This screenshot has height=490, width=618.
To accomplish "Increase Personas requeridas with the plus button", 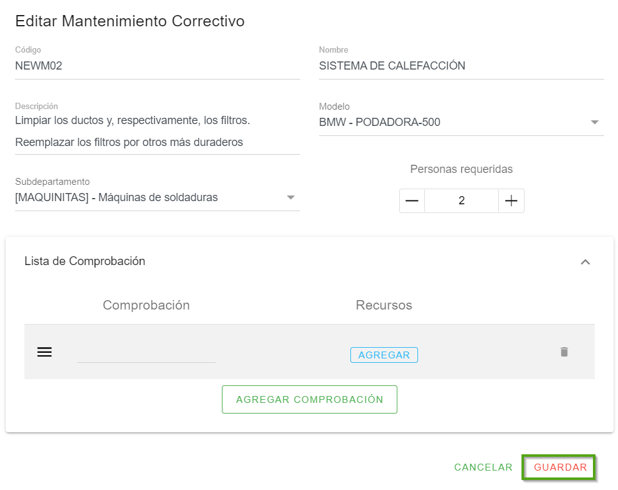I will 511,201.
